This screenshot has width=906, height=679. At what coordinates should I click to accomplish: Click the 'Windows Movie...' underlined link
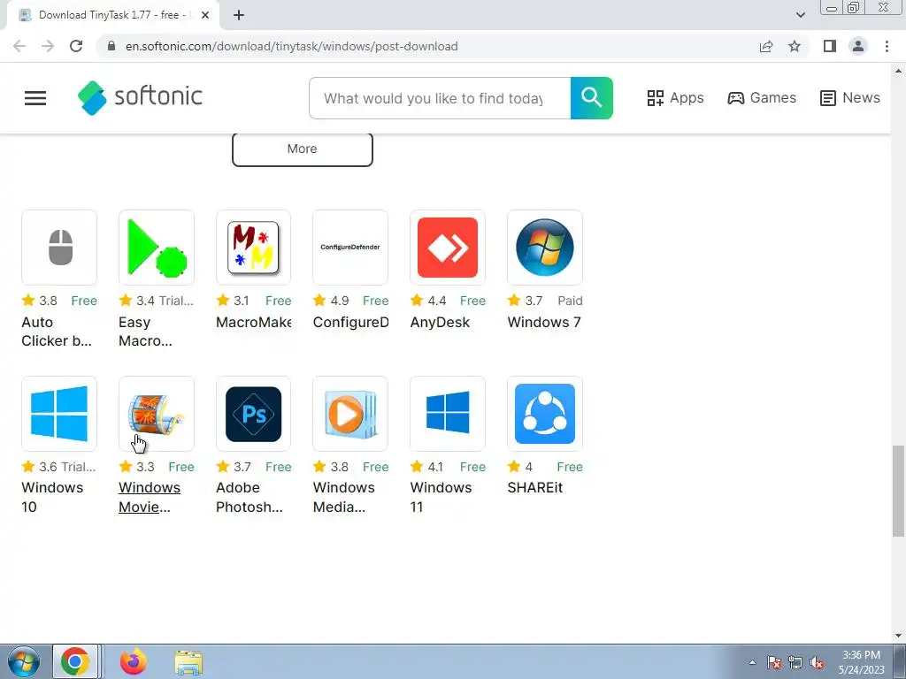[149, 497]
